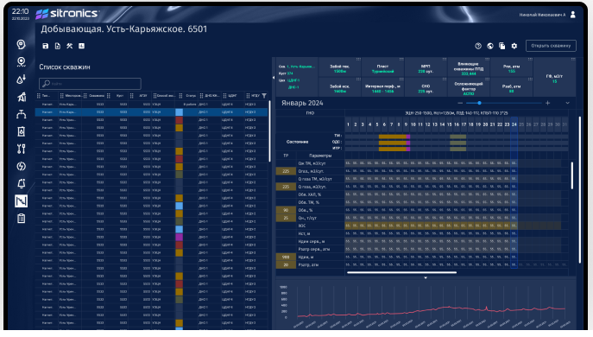Screen dimensions: 593x337
Task: Click the TP value 90
Action: (286, 210)
